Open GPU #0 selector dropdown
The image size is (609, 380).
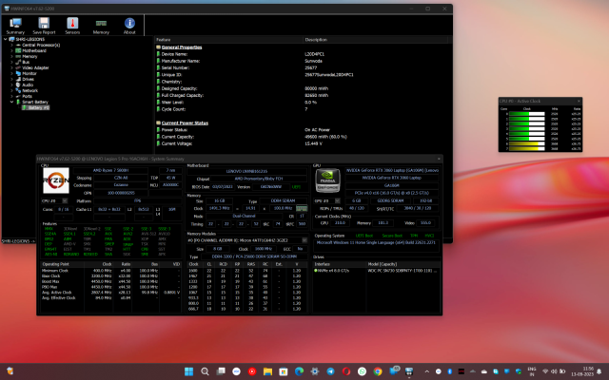337,200
